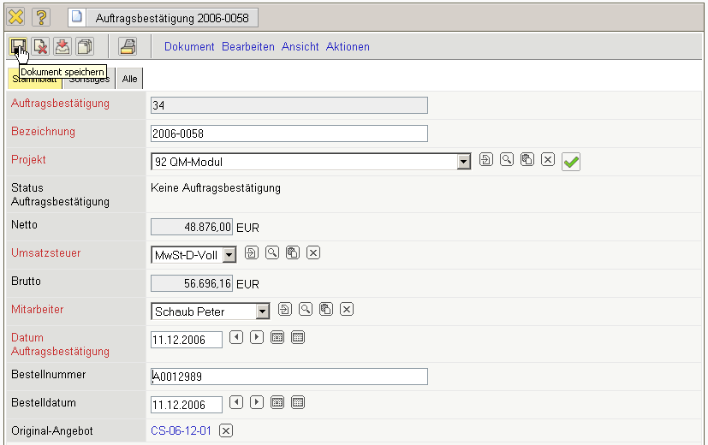Click the search icon beside Umsatzsteuer
The image size is (708, 445).
tap(272, 252)
